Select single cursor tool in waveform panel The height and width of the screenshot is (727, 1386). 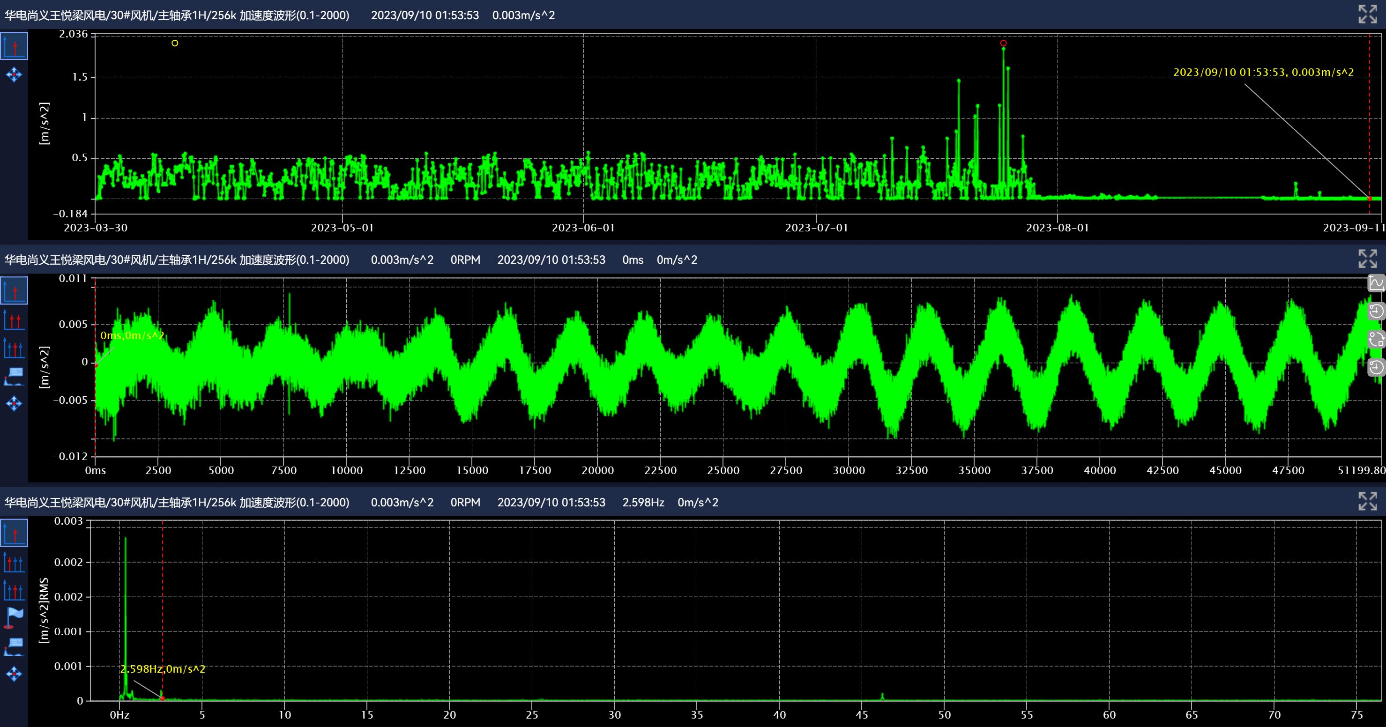pyautogui.click(x=14, y=291)
